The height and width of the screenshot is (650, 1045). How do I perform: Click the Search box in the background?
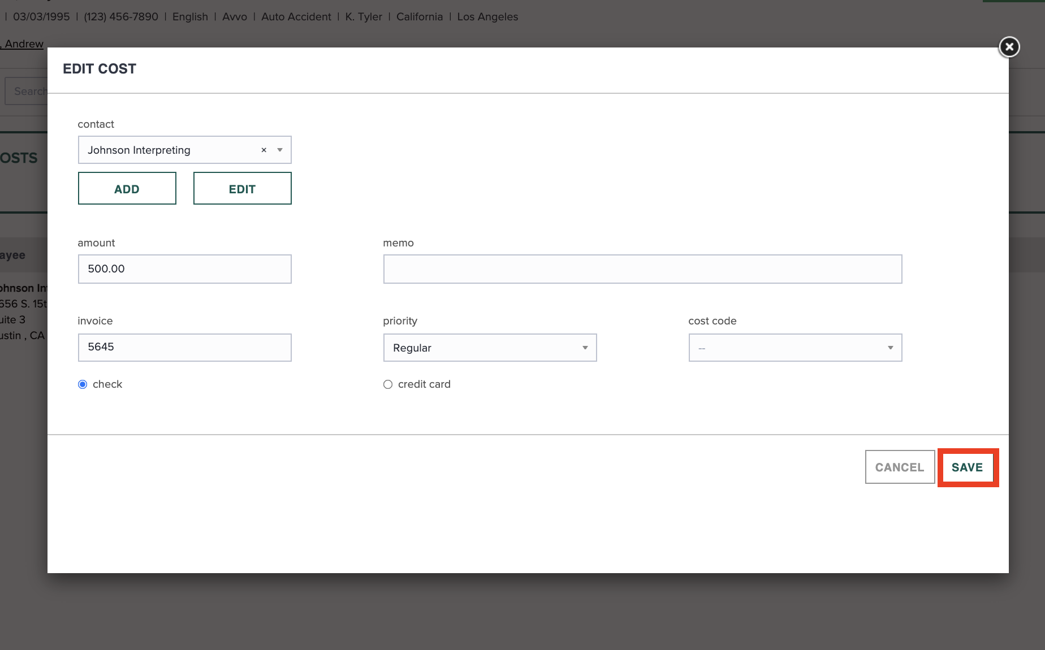point(29,91)
